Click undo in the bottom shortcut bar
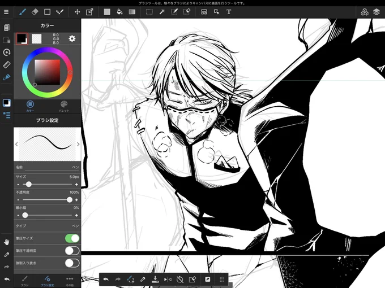Viewport: 385px width, 288px height. click(106, 279)
